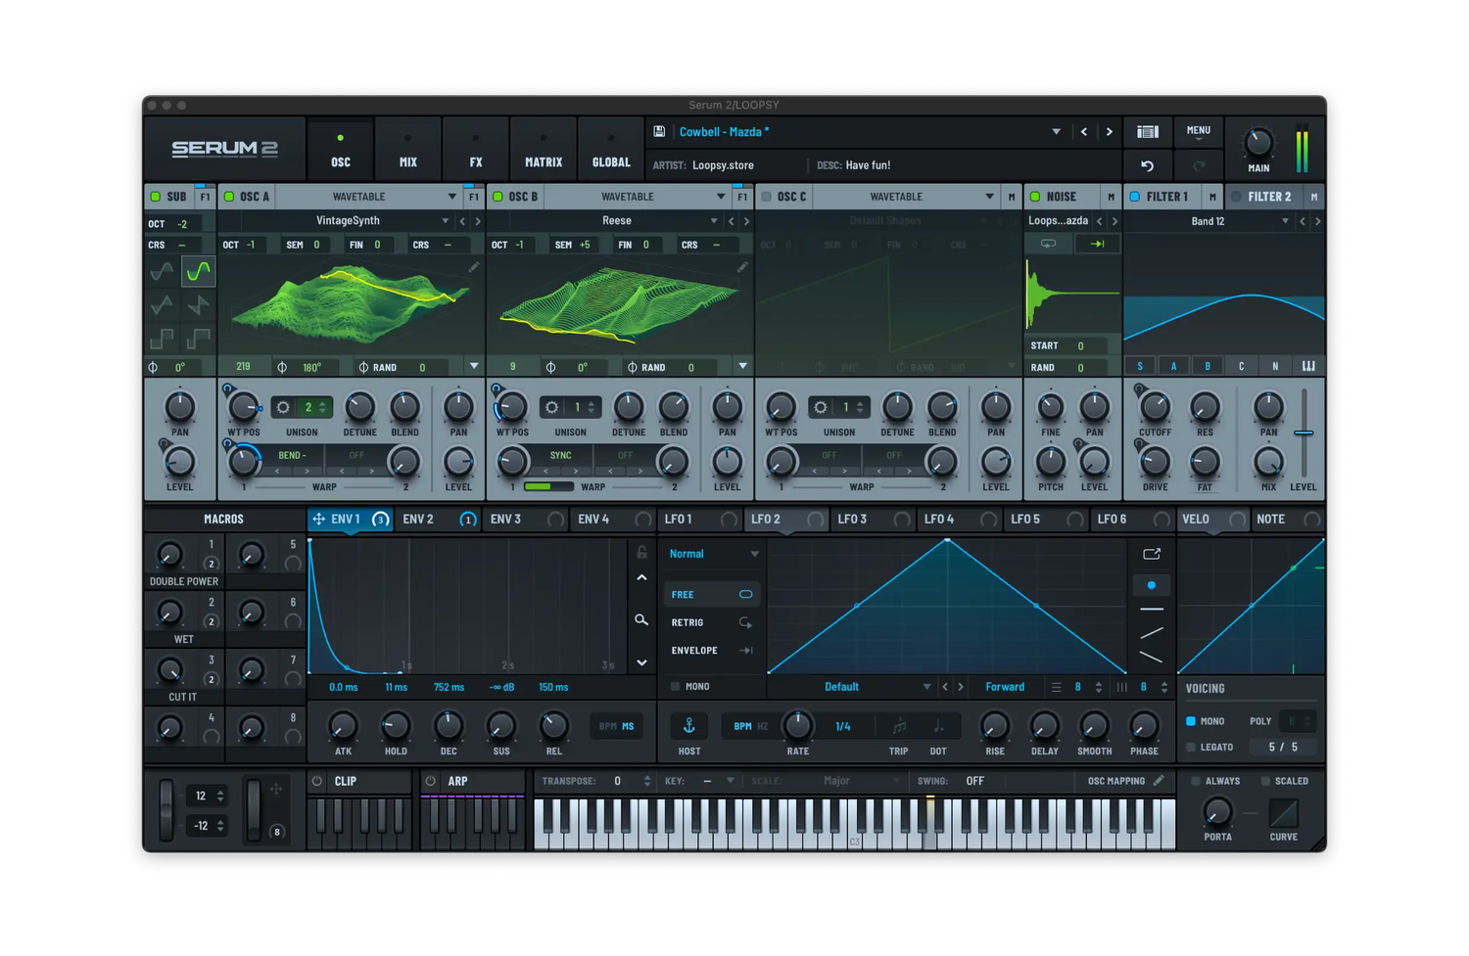
Task: Click the LFO shape export icon
Action: [1152, 554]
